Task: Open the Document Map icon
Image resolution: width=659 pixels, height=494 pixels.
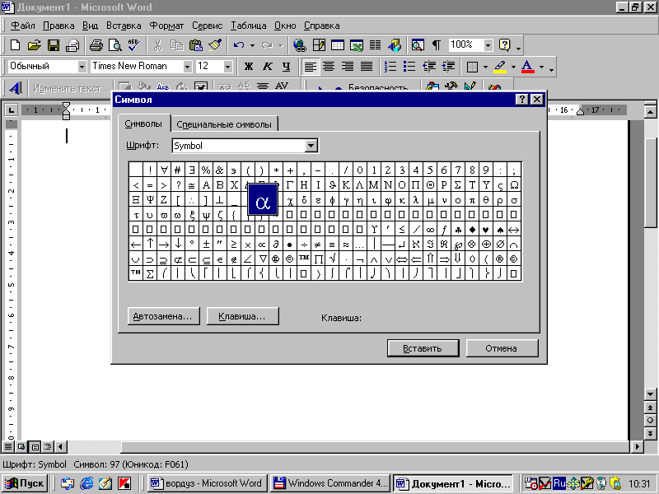Action: pos(418,45)
